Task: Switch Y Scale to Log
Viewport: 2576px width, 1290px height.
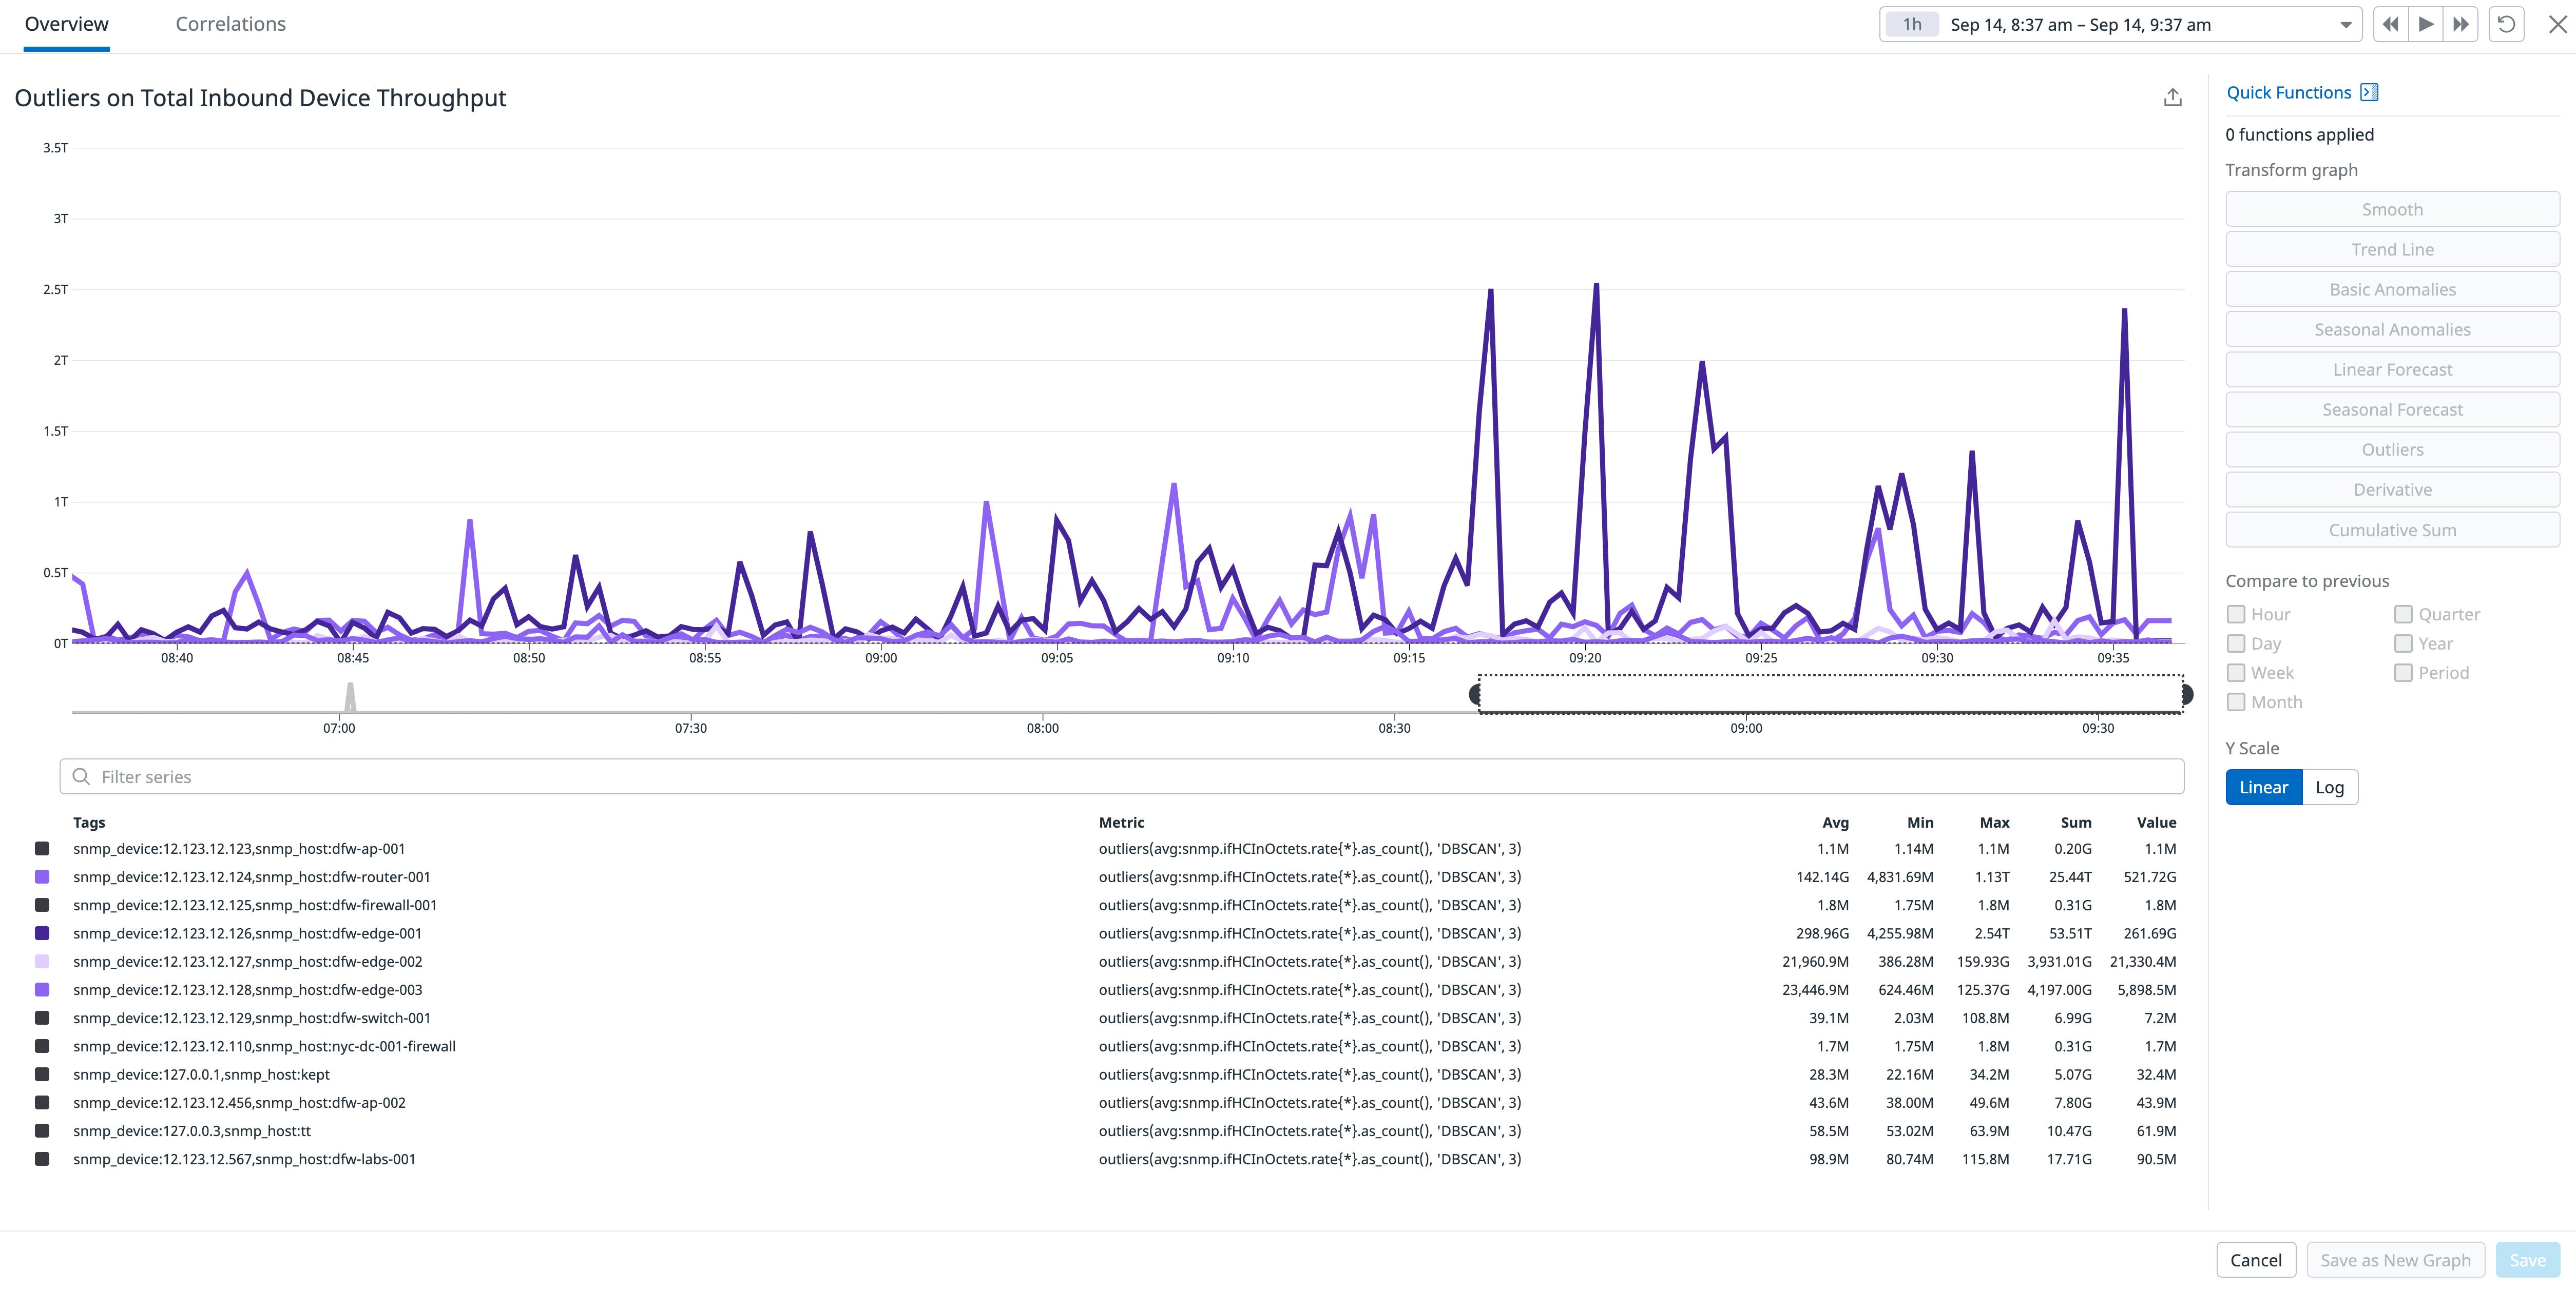Action: (x=2330, y=787)
